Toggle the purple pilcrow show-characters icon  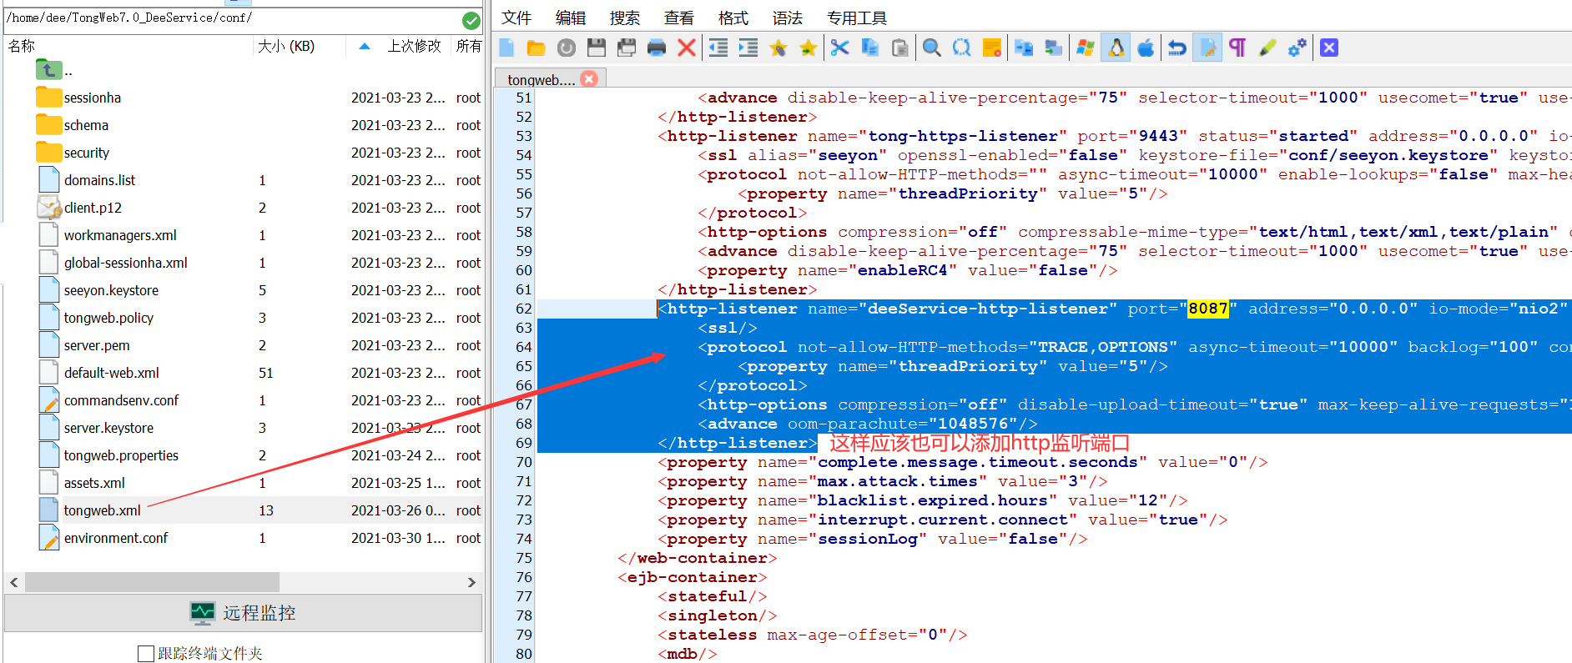point(1237,48)
